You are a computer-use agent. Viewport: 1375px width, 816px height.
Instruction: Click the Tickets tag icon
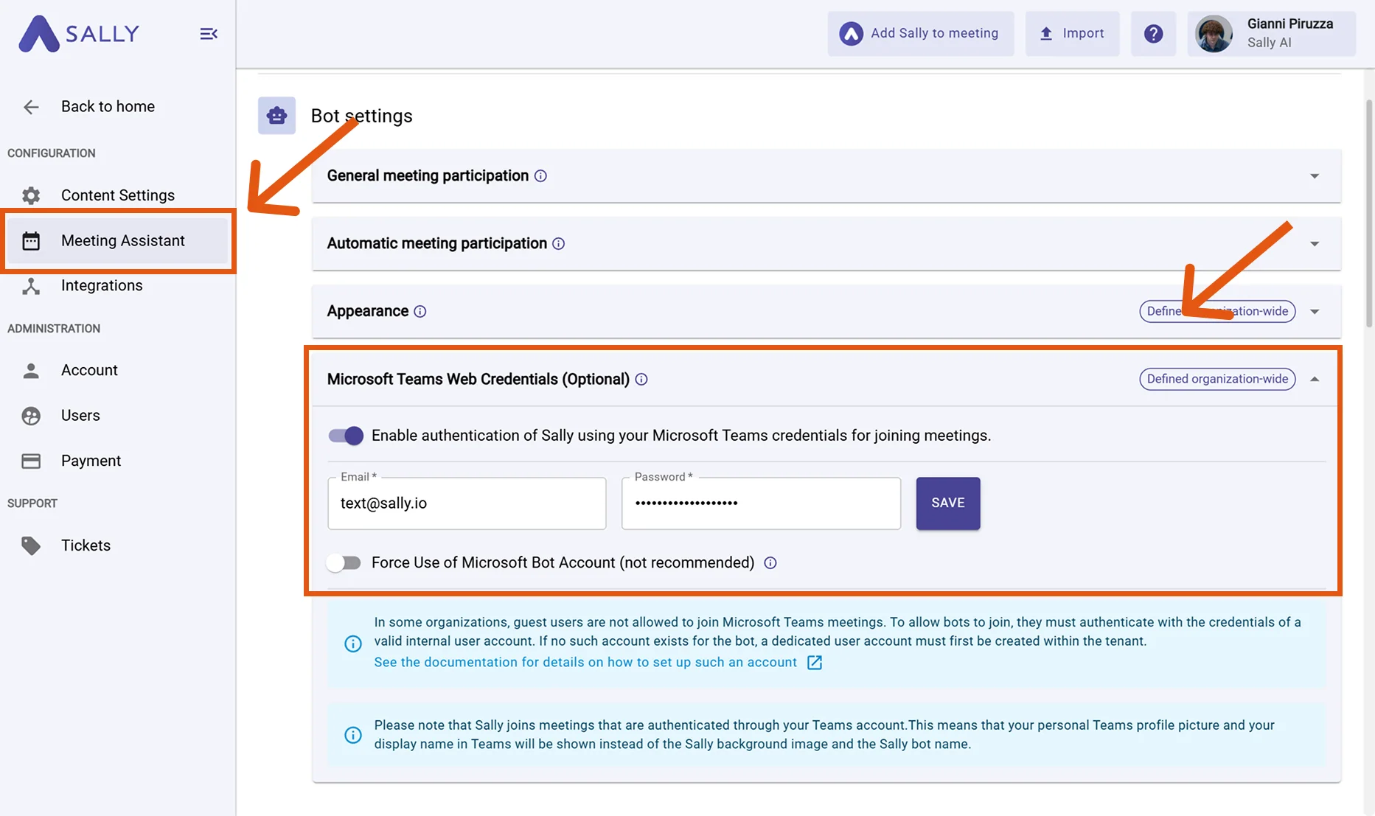pos(31,545)
